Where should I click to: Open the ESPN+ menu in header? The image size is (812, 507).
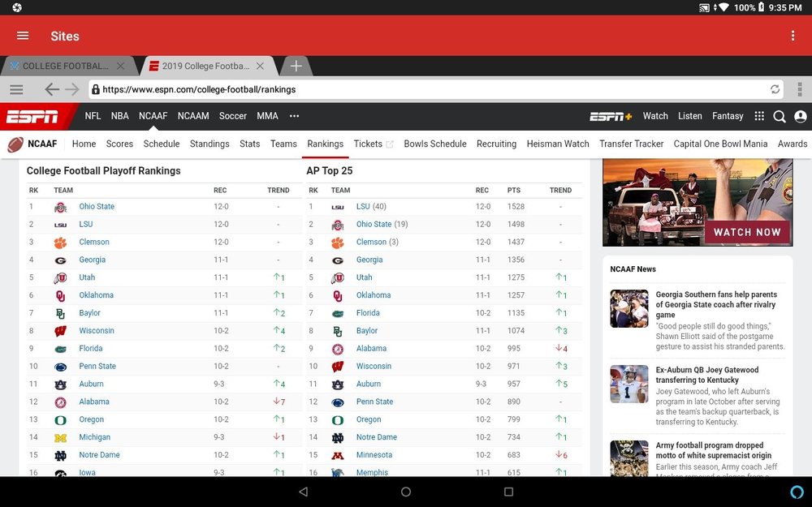(611, 116)
